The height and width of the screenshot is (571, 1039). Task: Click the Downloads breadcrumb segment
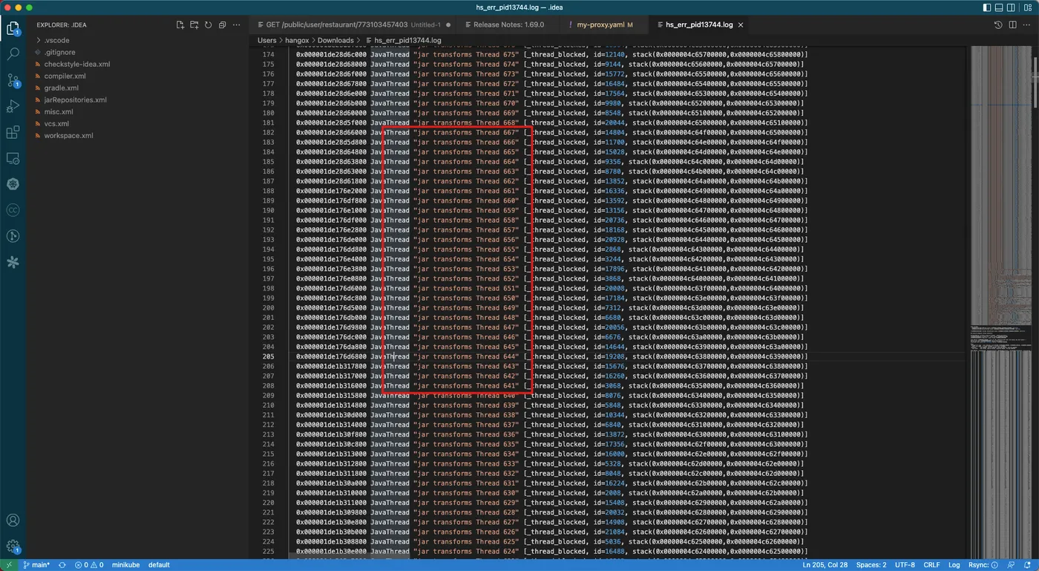(x=336, y=40)
